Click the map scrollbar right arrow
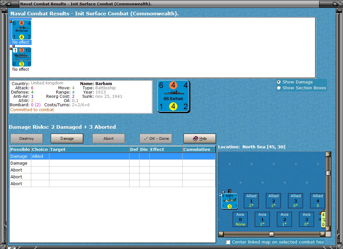 point(322,234)
